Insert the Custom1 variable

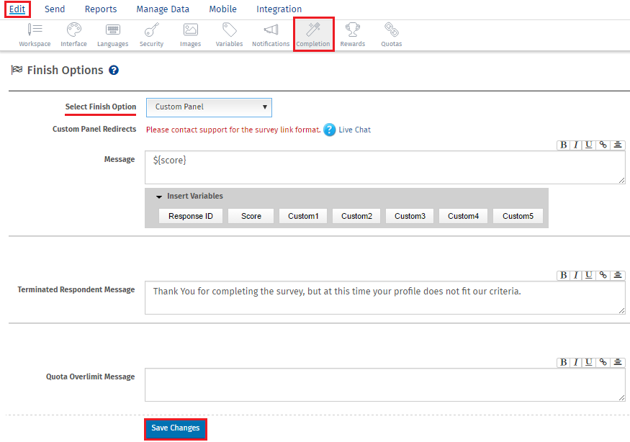pos(303,216)
